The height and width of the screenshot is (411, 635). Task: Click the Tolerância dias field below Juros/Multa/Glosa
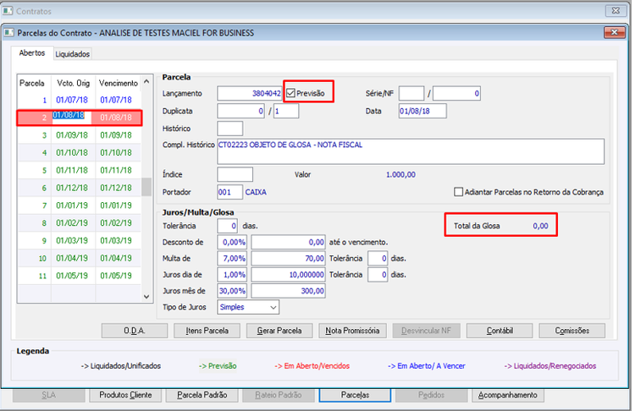pyautogui.click(x=228, y=226)
